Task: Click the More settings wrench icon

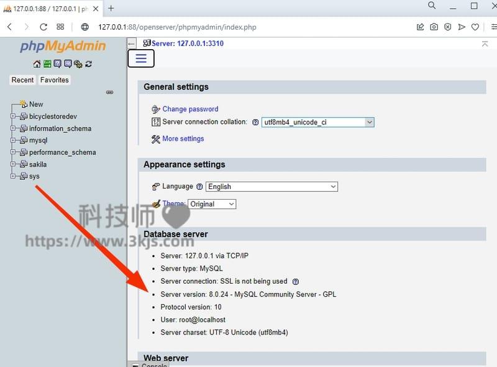Action: tap(156, 139)
